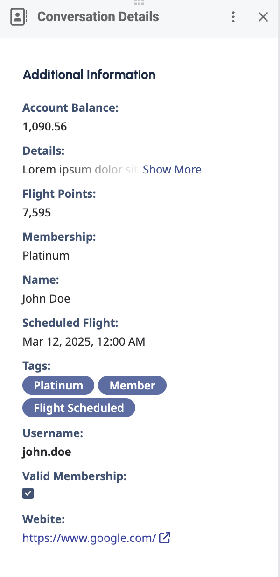
Task: Toggle the Valid Membership checkbox
Action: point(28,493)
